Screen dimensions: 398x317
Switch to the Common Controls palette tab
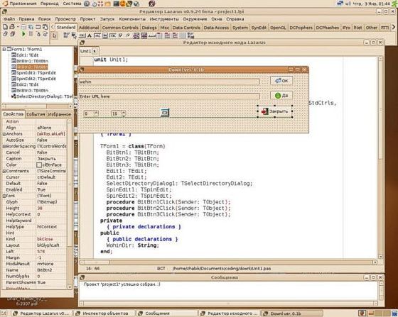tap(120, 28)
